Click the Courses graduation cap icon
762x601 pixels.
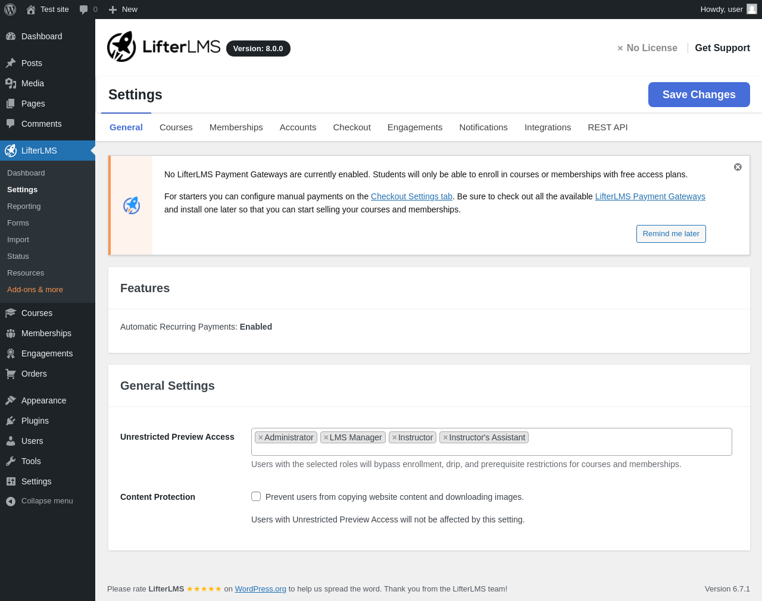11,313
